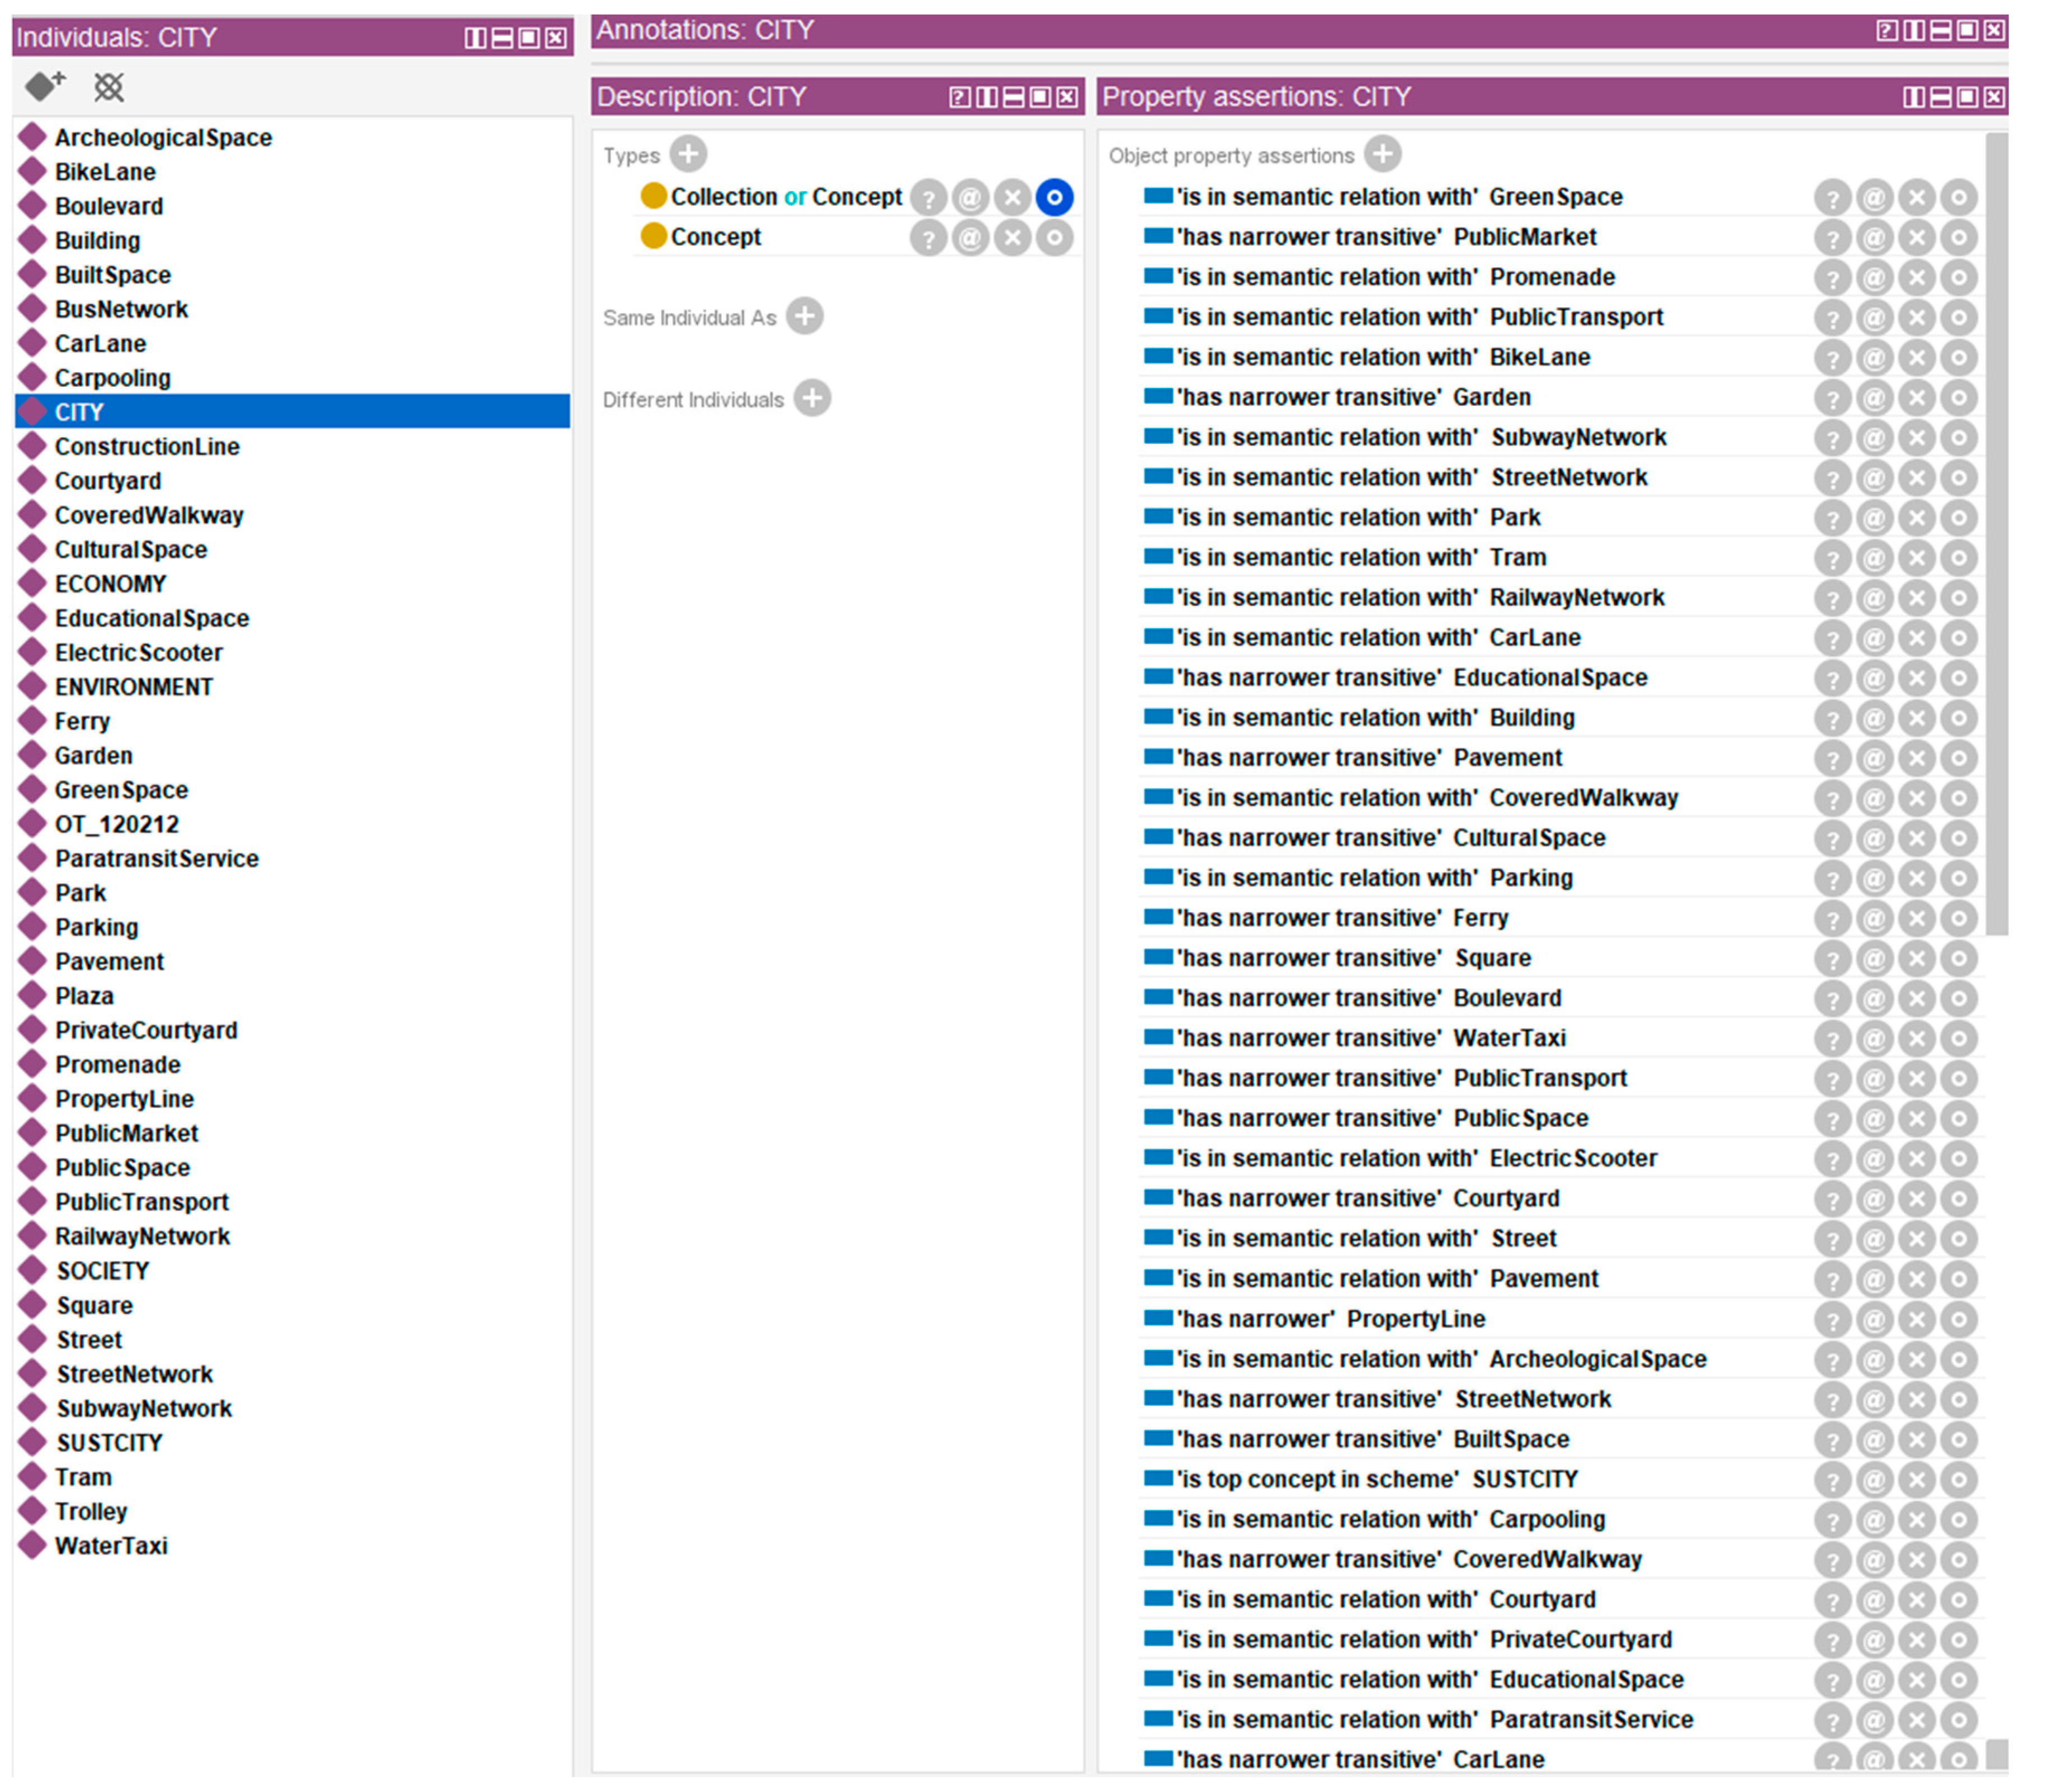Click the add individual diamond icon
Viewport: 2052px width, 1792px height.
pos(44,87)
